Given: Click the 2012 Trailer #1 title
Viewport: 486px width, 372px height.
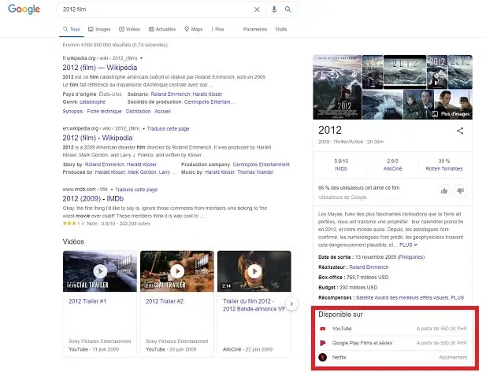Looking at the screenshot, I should pos(87,301).
